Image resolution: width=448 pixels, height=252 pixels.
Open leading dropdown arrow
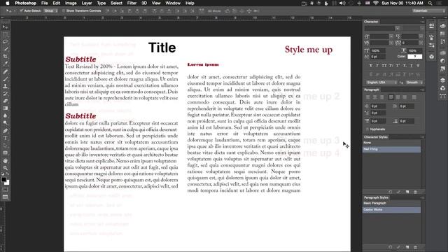[421, 36]
